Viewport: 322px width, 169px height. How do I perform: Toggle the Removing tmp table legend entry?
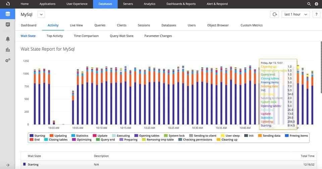[x=158, y=139]
